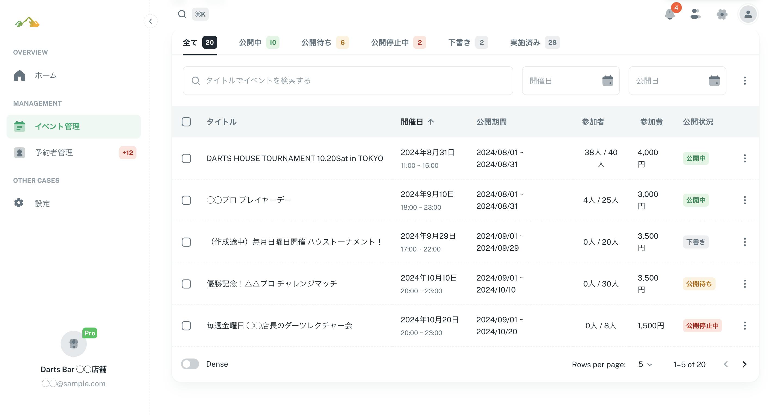Image resolution: width=777 pixels, height=415 pixels.
Task: Click the event title search field
Action: (348, 81)
